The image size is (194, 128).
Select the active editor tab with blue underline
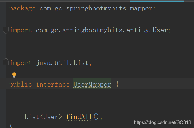coord(157,1)
